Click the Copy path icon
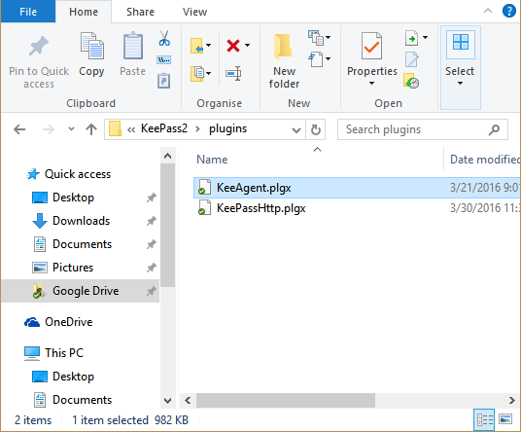The image size is (521, 432). 164,60
